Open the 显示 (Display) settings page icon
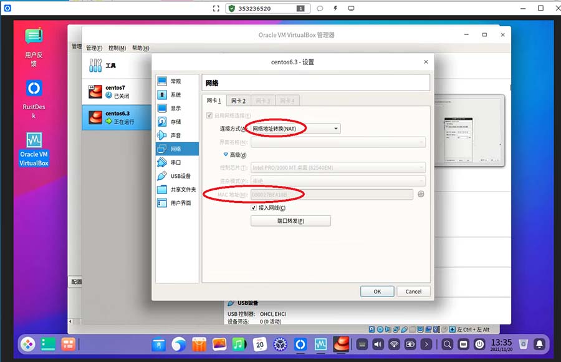 click(162, 108)
